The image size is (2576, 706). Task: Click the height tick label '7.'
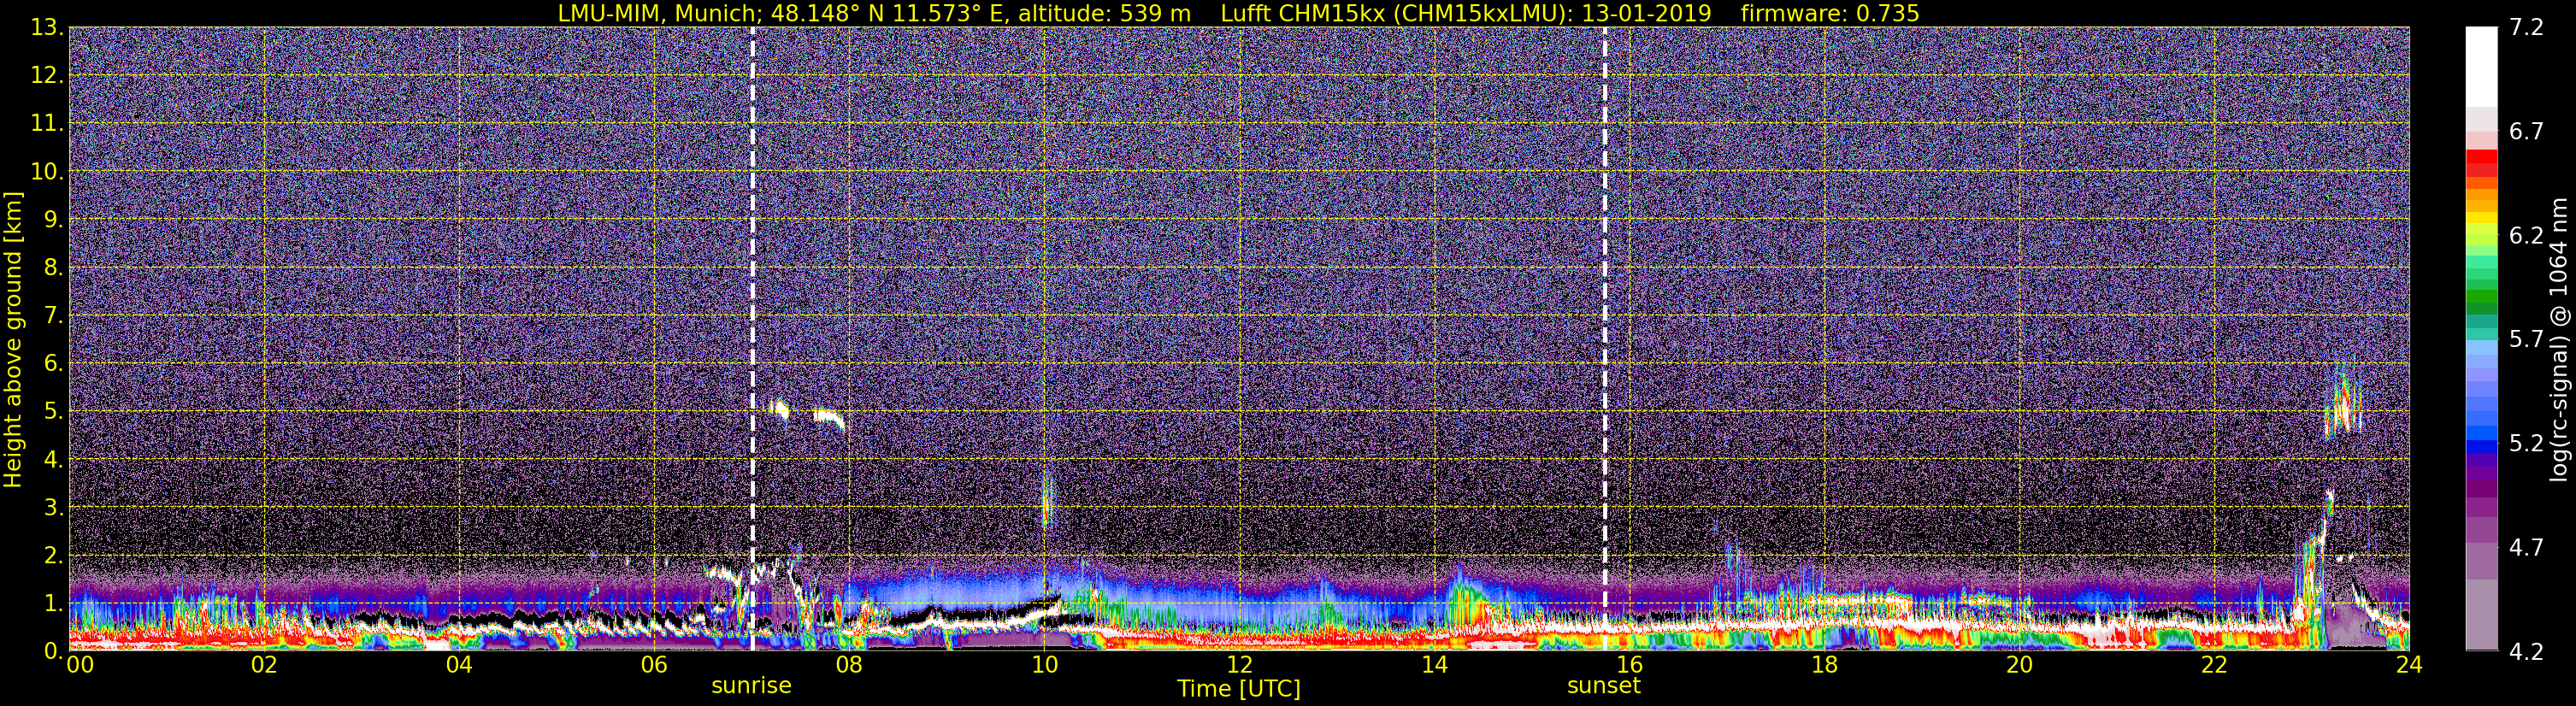coord(52,316)
